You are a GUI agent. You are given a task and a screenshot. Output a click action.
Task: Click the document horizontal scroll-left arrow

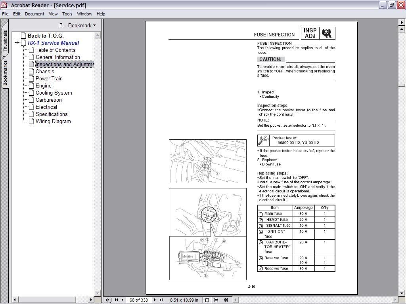point(236,300)
